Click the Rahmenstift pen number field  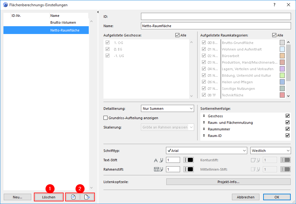point(173,169)
